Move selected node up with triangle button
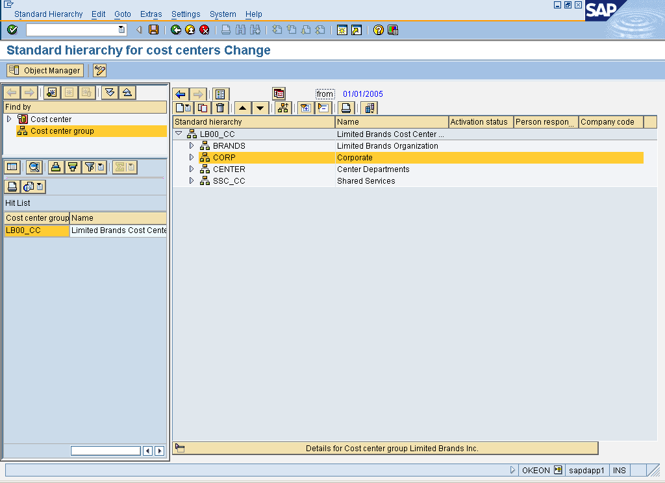Screen dimensions: 665x483 coord(243,108)
